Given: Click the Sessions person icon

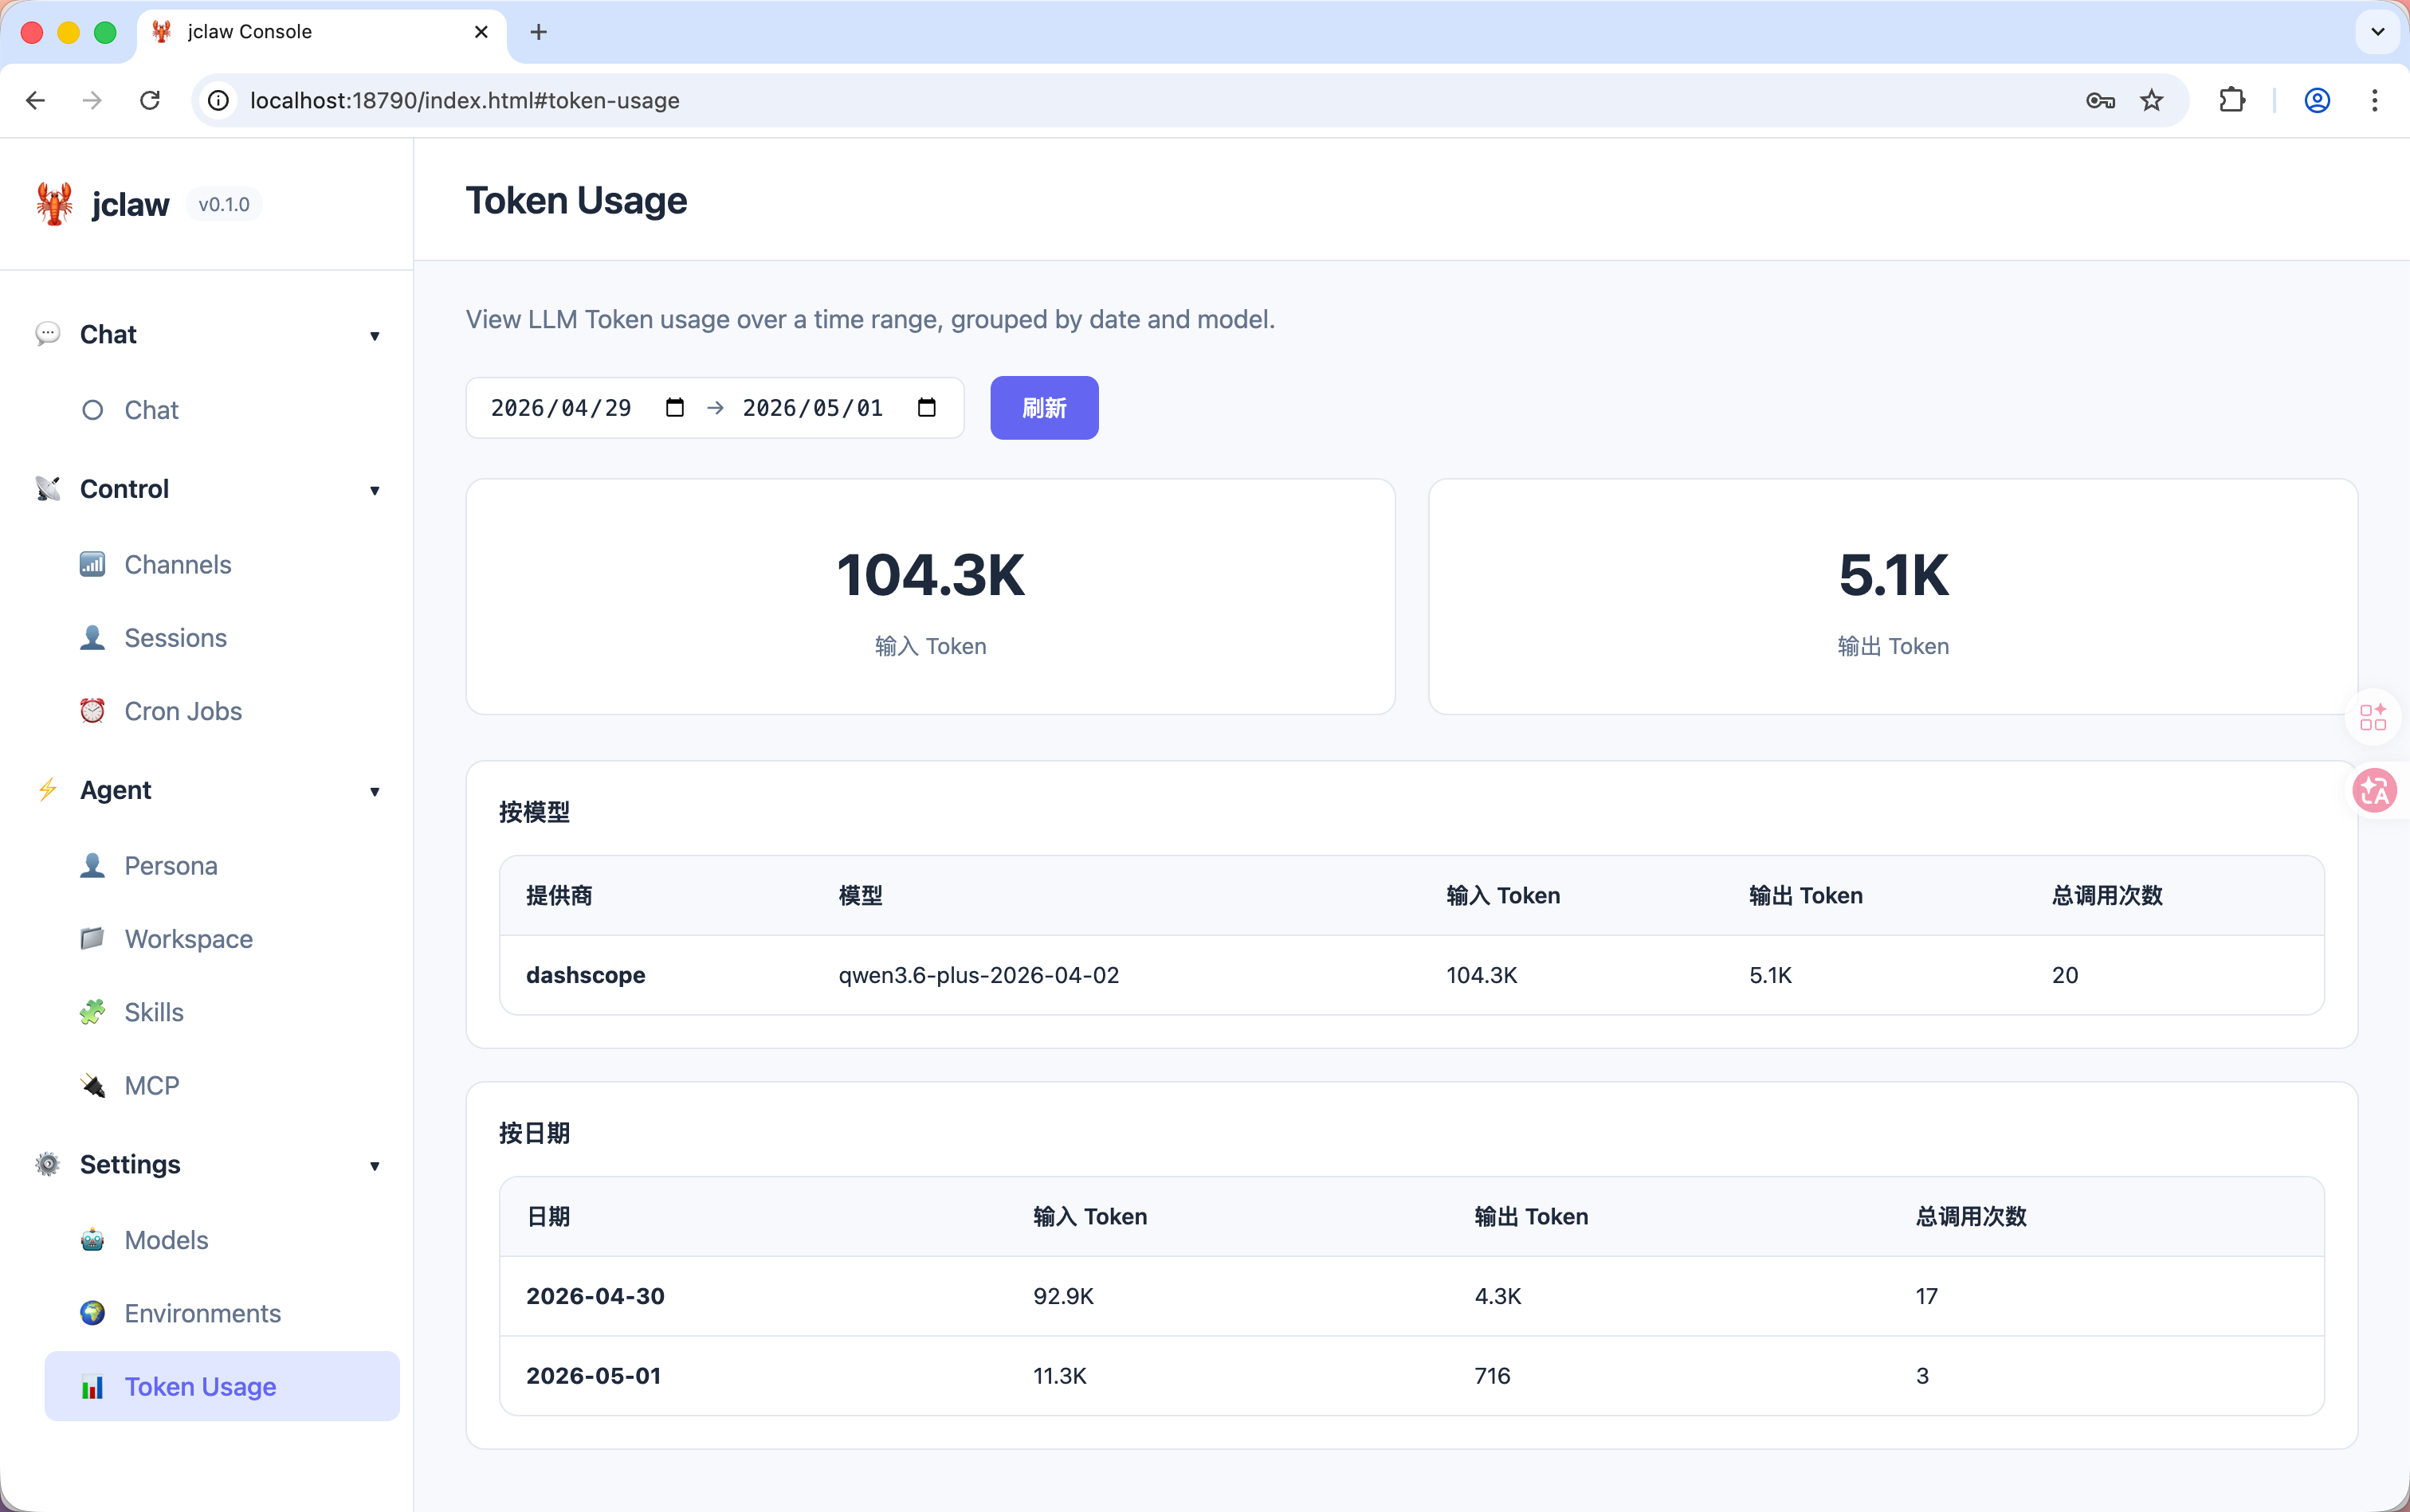Looking at the screenshot, I should coord(92,637).
